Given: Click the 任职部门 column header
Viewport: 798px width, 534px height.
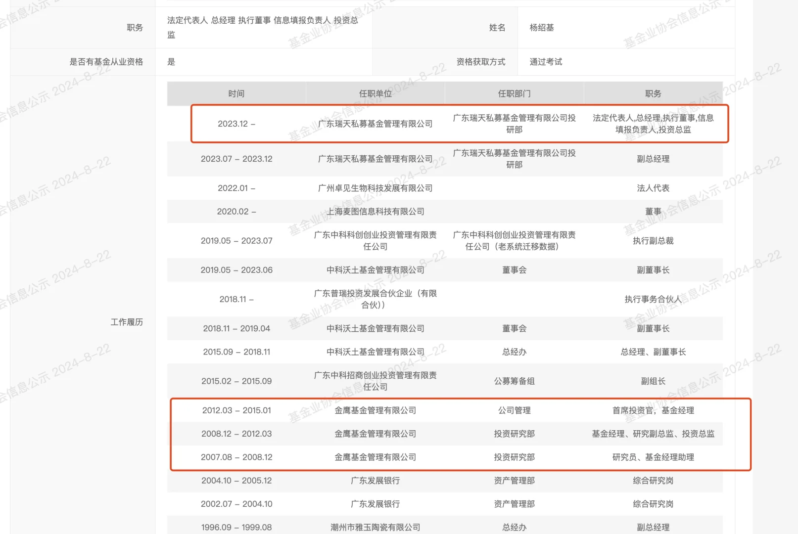Looking at the screenshot, I should click(515, 93).
